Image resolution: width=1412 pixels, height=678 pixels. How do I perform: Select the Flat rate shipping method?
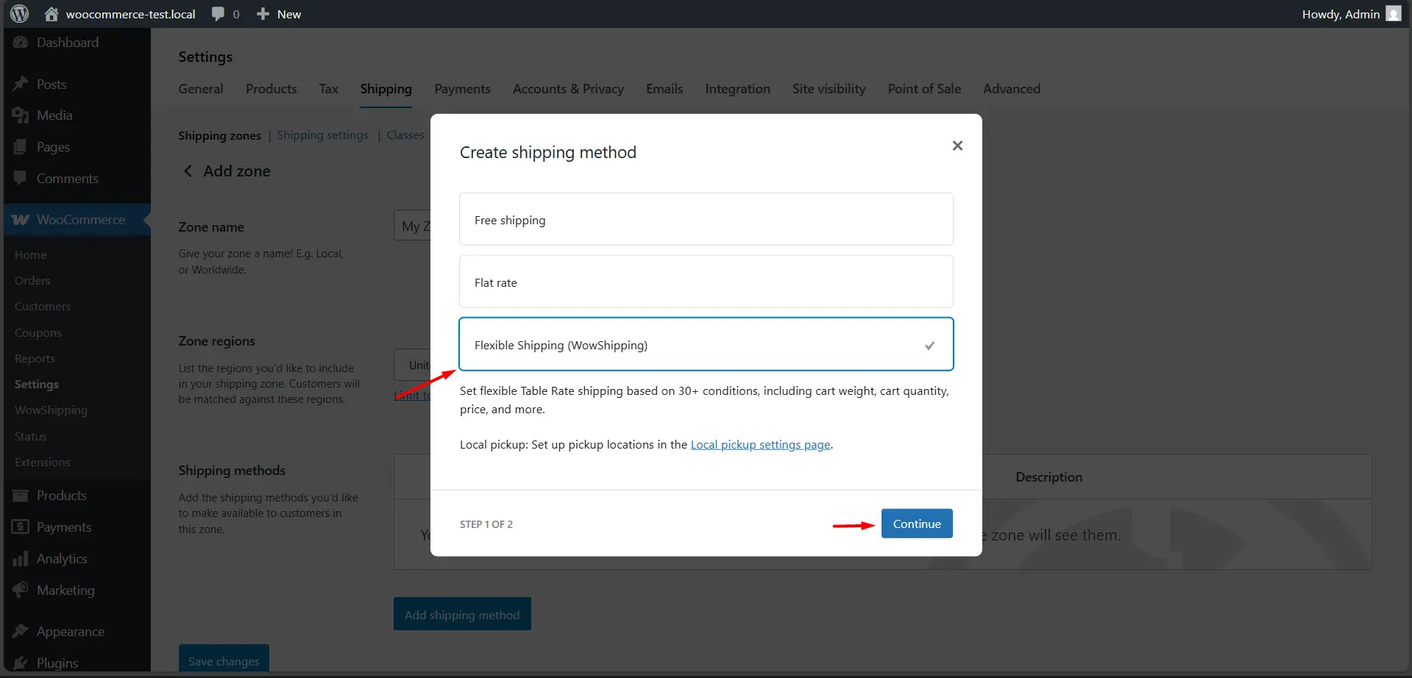click(705, 282)
